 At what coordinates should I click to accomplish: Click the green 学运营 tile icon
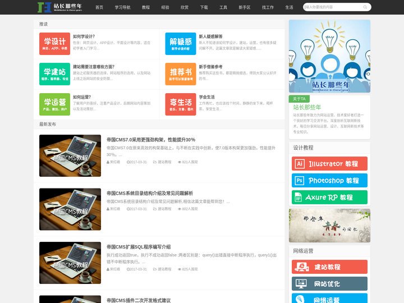tap(54, 104)
